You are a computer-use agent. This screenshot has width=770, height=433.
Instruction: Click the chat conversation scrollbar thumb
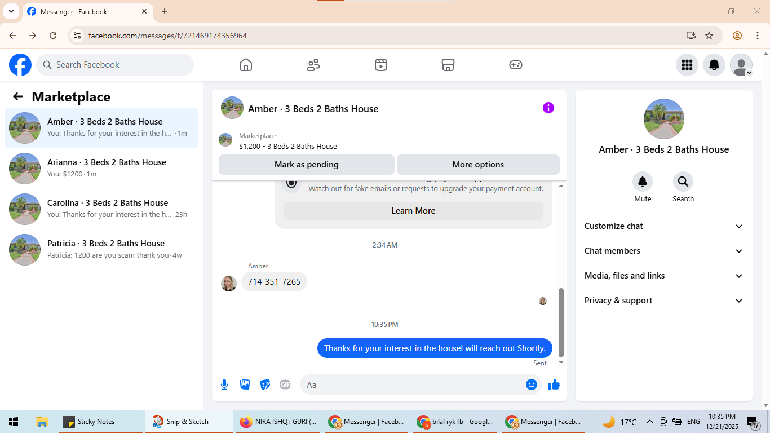[560, 322]
